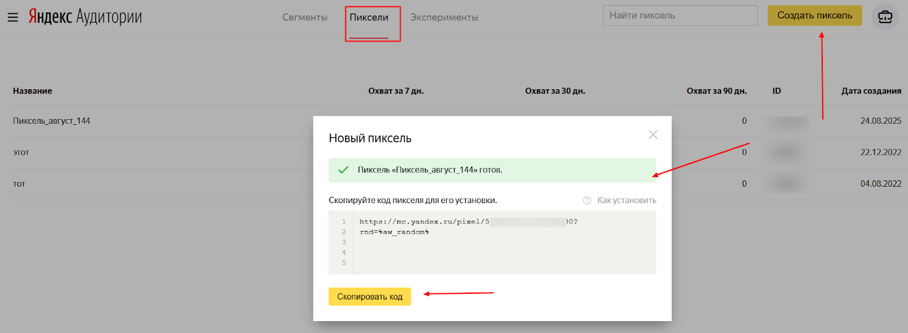Screen dimensions: 908x333
Task: Click the Найти пиксель search field
Action: [x=680, y=16]
